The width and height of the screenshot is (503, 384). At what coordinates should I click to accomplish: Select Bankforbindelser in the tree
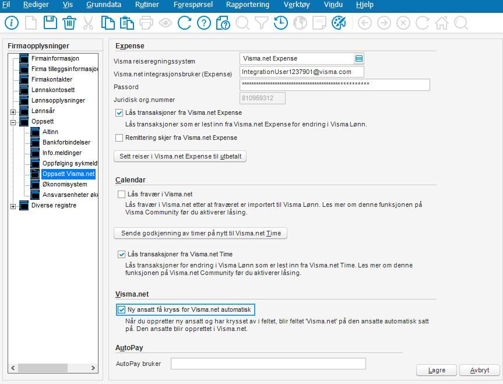click(x=66, y=142)
